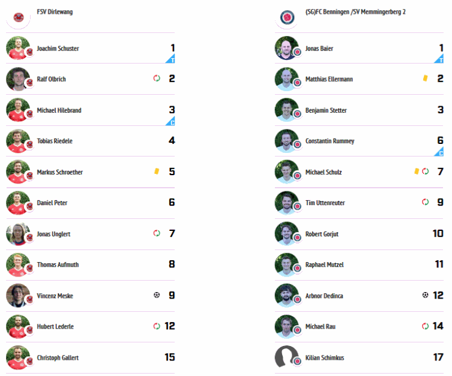452x376 pixels.
Task: Click Jonas Unglert's profile photo
Action: click(x=18, y=234)
